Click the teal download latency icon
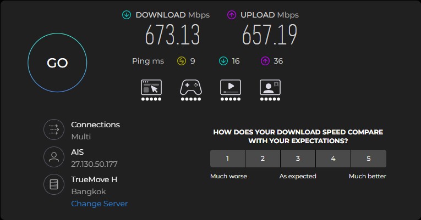 click(x=223, y=61)
